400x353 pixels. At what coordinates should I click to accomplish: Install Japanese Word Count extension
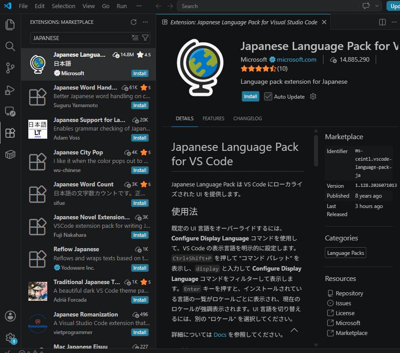point(140,203)
